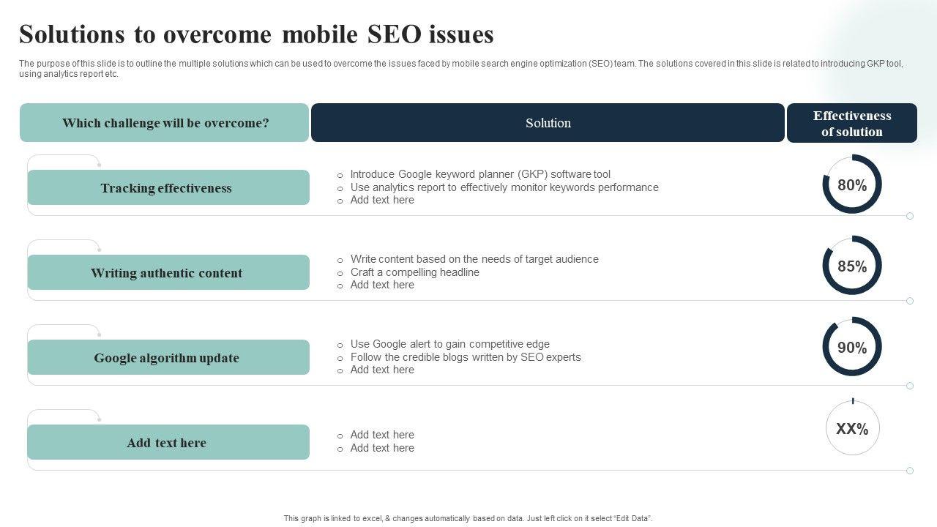The image size is (937, 527).
Task: Click the circle endpoint of Google algorithm update row
Action: pos(910,386)
